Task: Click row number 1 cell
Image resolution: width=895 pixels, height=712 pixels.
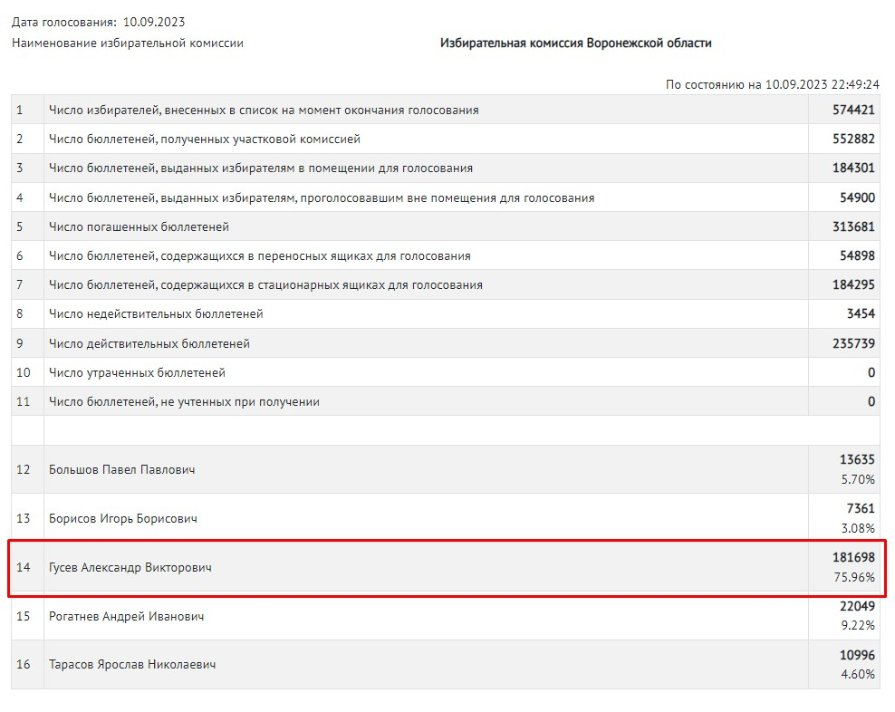Action: pyautogui.click(x=27, y=110)
